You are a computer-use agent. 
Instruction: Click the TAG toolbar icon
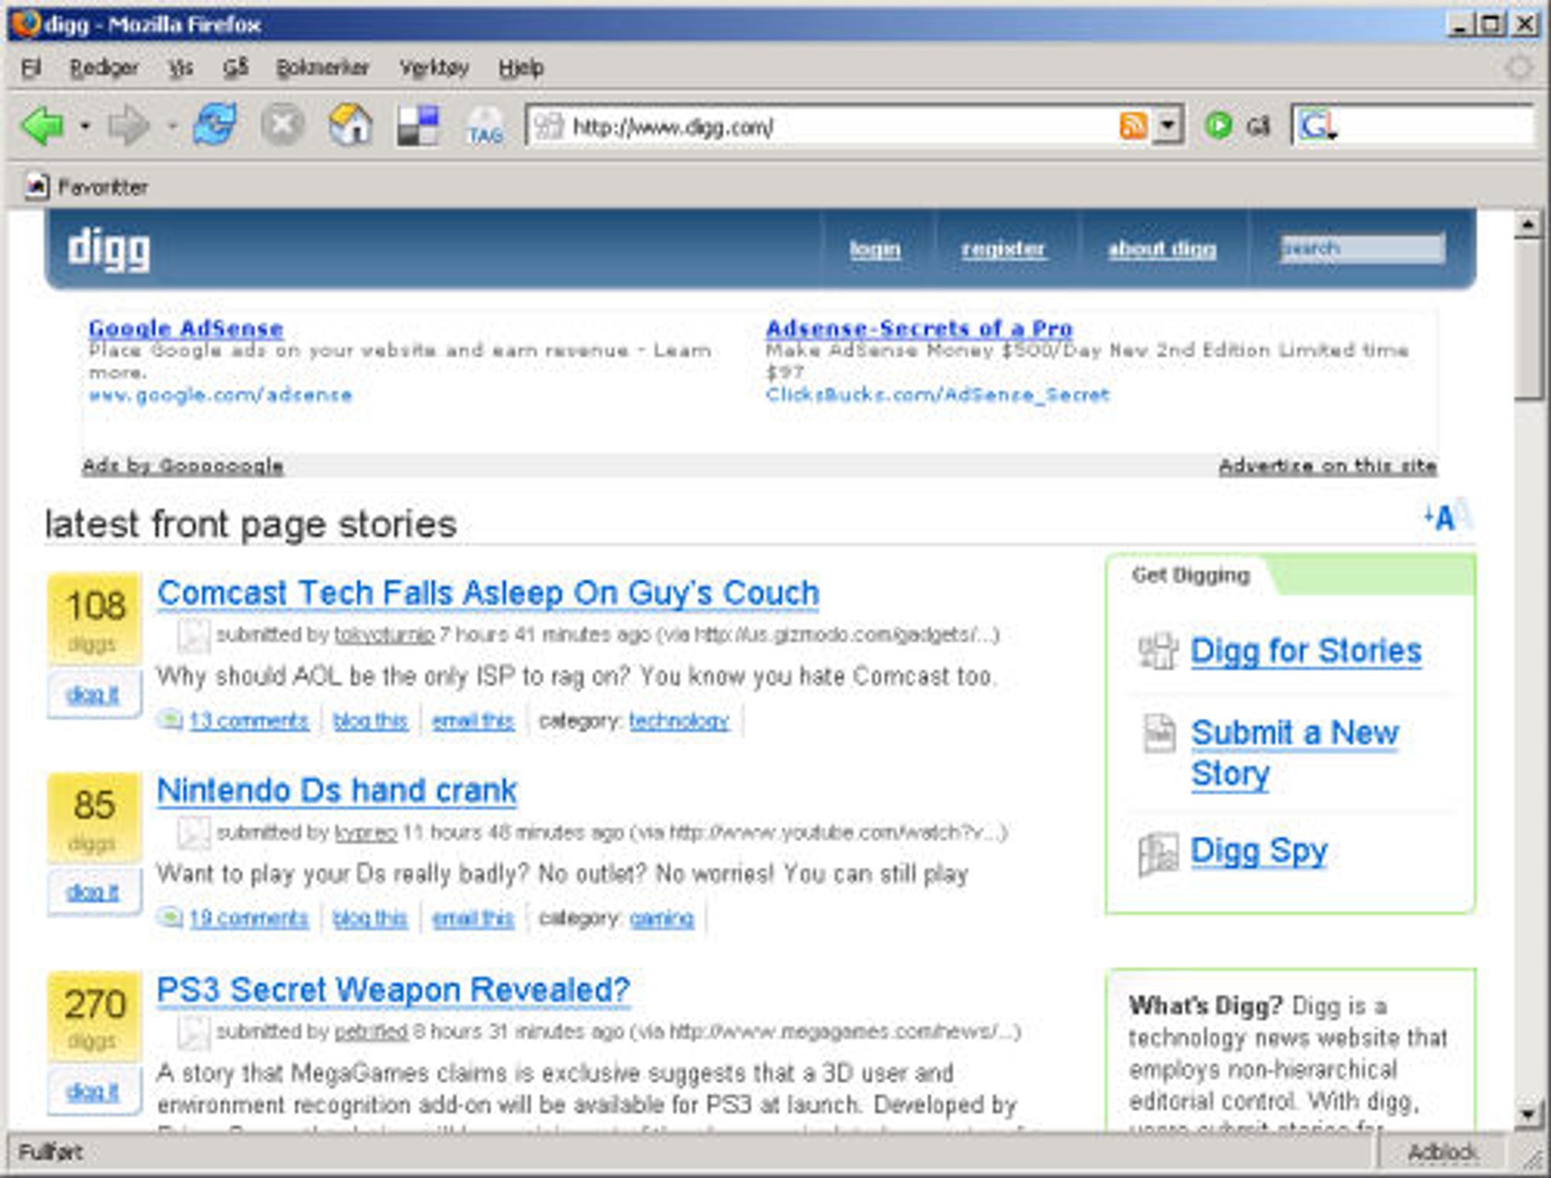point(485,126)
